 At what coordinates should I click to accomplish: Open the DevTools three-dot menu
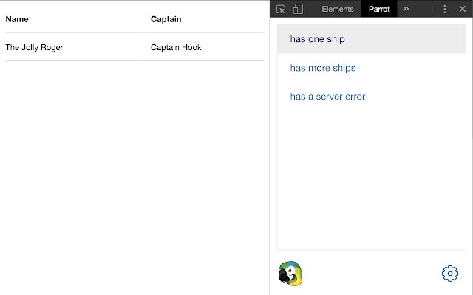point(445,9)
